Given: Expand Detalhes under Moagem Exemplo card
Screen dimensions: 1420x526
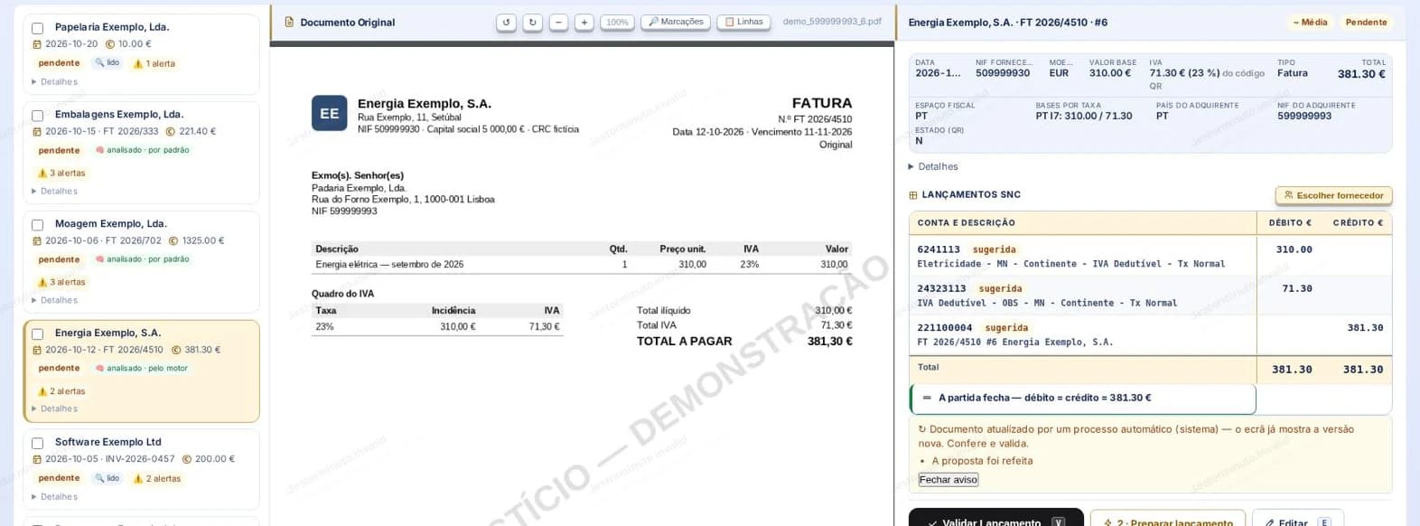Looking at the screenshot, I should 55,300.
